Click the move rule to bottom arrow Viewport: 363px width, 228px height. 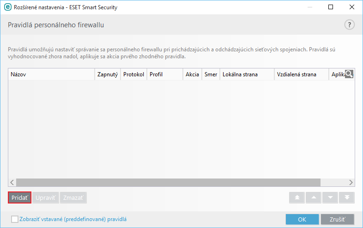(346, 197)
